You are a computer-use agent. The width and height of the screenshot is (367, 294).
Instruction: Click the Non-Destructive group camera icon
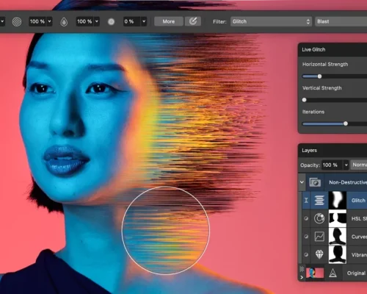[x=315, y=182]
